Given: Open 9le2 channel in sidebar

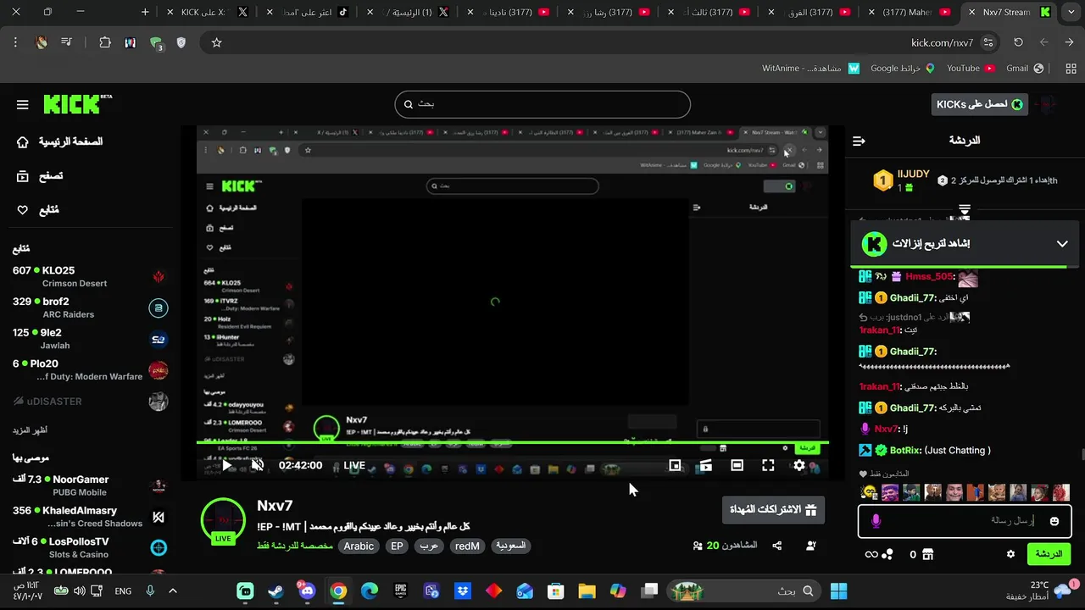Looking at the screenshot, I should pos(91,339).
